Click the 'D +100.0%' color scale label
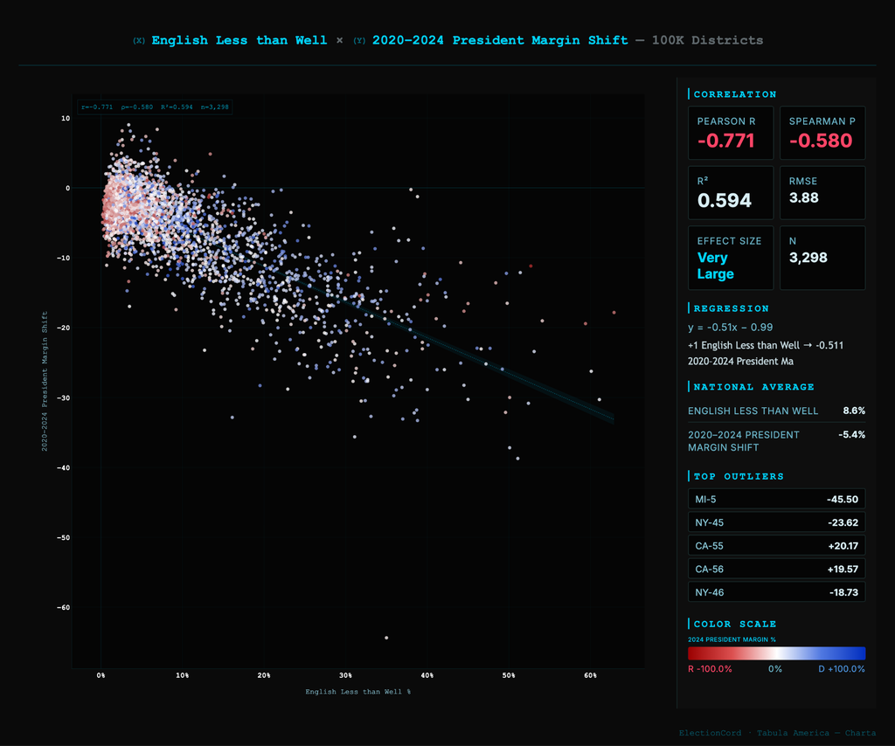 [x=842, y=669]
